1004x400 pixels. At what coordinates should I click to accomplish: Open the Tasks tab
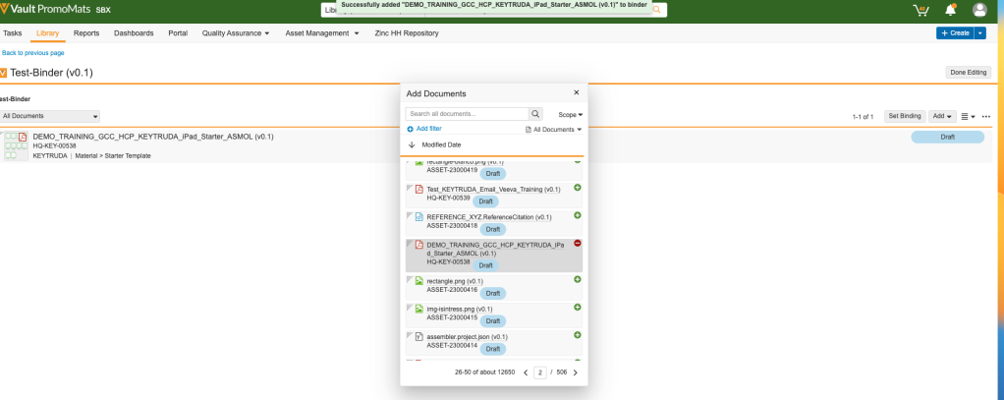[x=12, y=32]
